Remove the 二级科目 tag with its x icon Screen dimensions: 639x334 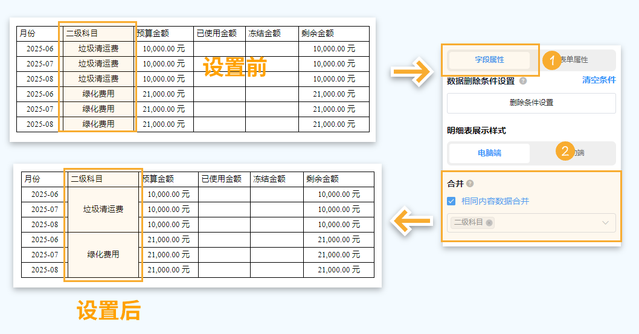pos(489,222)
